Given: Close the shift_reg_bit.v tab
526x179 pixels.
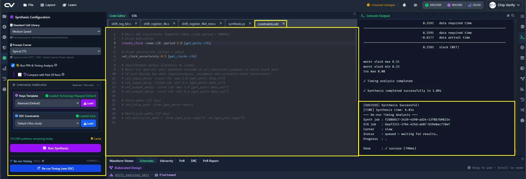Looking at the screenshot, I should click(x=136, y=23).
